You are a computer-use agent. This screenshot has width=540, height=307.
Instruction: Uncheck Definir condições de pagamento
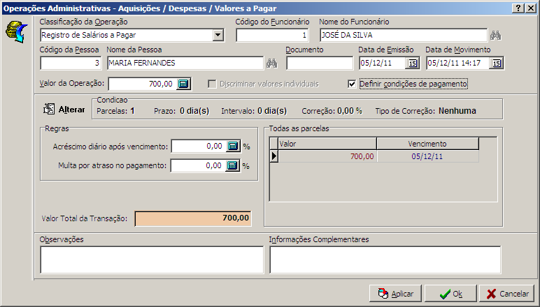[x=353, y=84]
